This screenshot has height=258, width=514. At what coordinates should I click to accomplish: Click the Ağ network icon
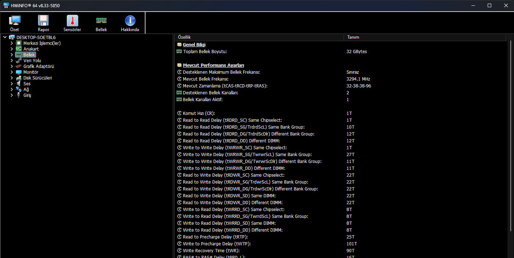click(19, 89)
